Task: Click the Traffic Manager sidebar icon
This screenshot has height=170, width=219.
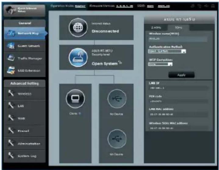Action: tap(11, 58)
